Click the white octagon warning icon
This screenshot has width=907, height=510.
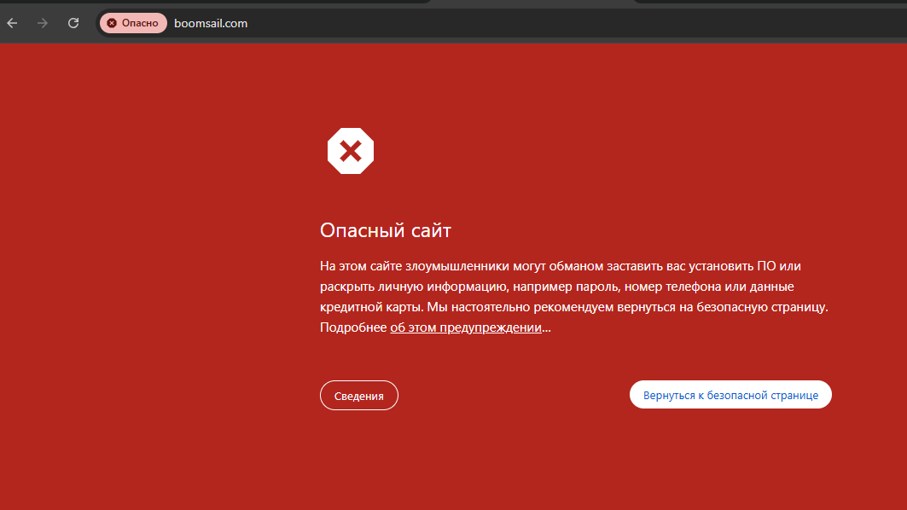(351, 151)
